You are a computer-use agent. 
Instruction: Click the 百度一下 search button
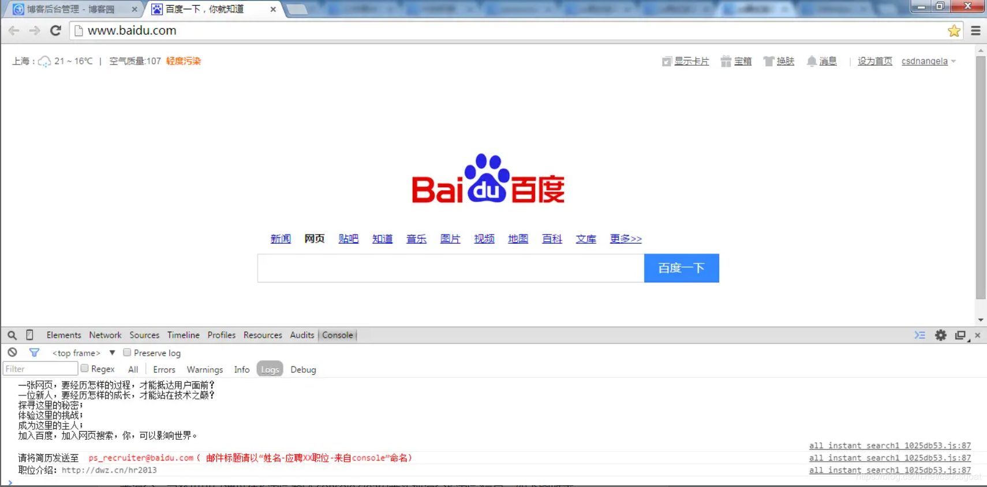click(682, 268)
